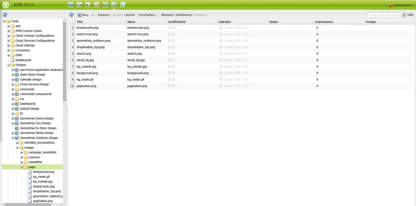Click the Administrator user icon
The image size is (416, 206).
point(390,5)
